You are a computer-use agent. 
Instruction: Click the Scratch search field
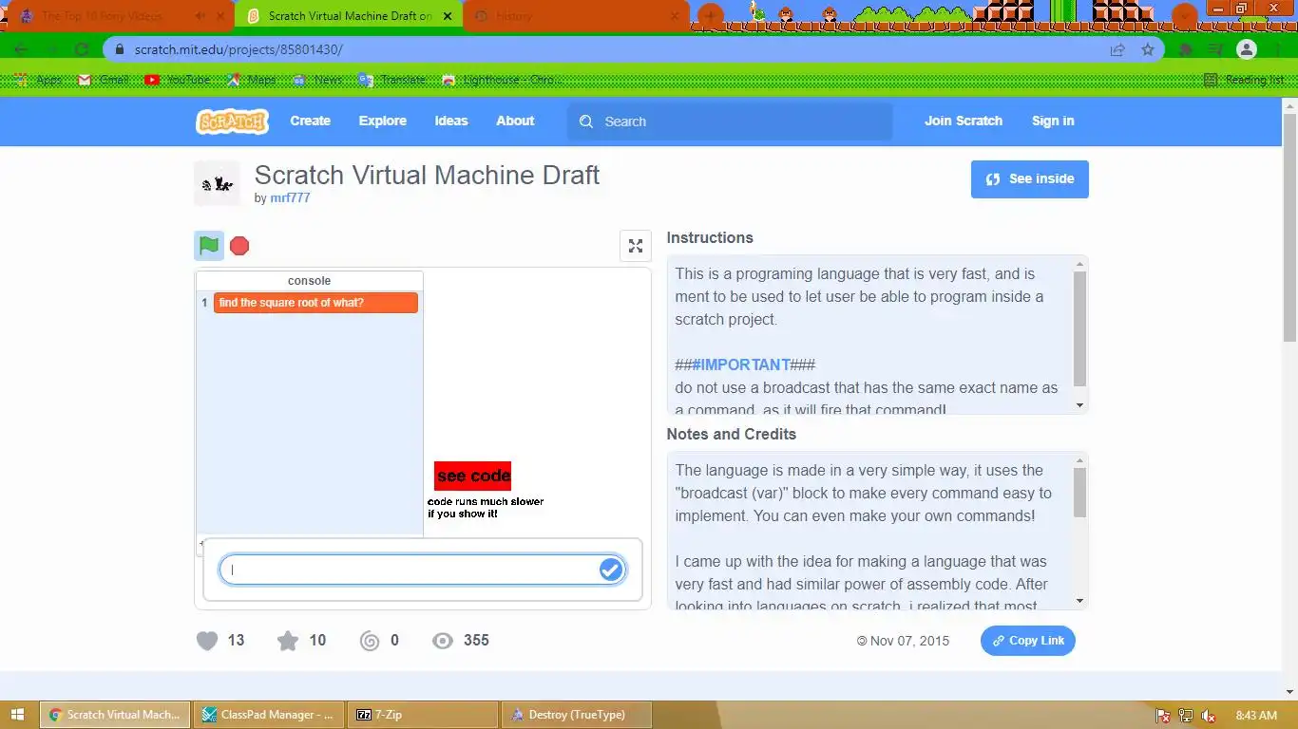point(730,121)
